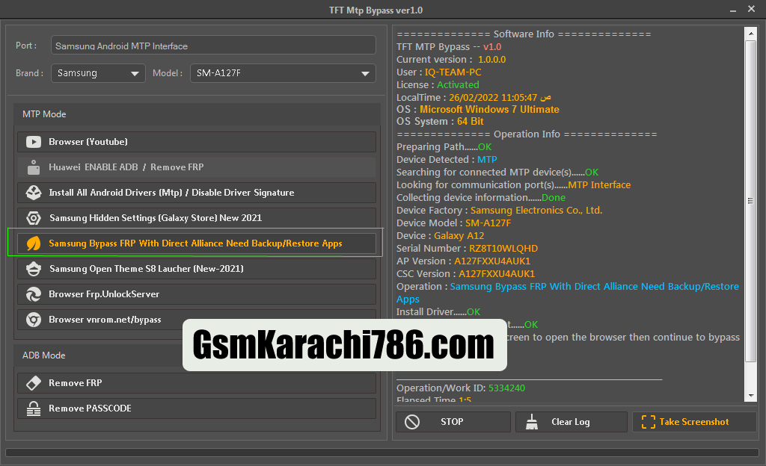Click AP Version A127FXXU4AUK1 value
This screenshot has height=466, width=766.
pyautogui.click(x=492, y=261)
